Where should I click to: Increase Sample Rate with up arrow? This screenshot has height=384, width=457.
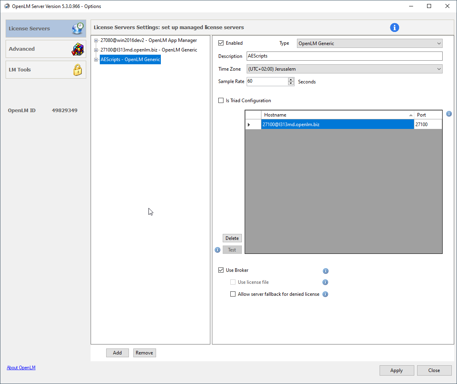[x=291, y=79]
